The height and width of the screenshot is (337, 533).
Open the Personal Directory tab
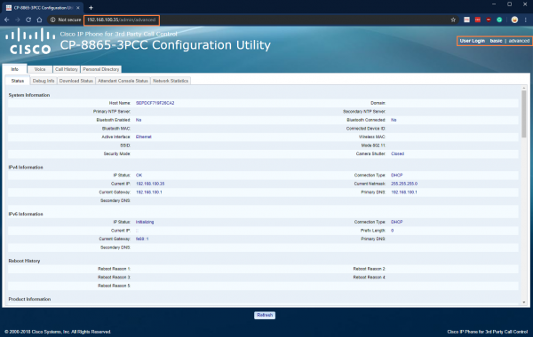101,69
